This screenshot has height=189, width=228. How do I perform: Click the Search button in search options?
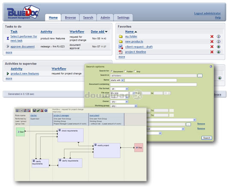[x=207, y=138]
